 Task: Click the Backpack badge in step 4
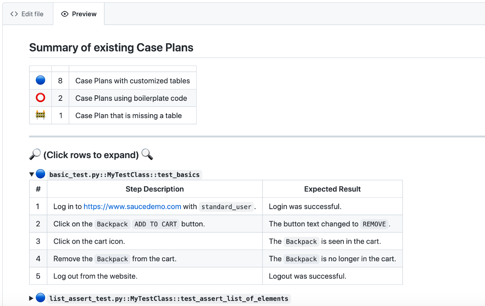[112, 259]
